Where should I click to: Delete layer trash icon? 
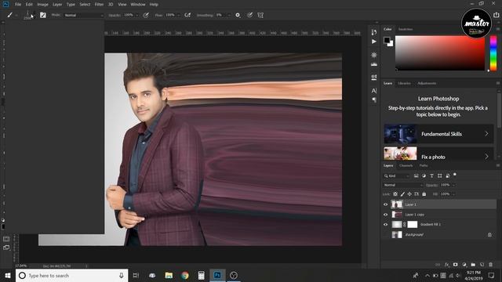490,265
